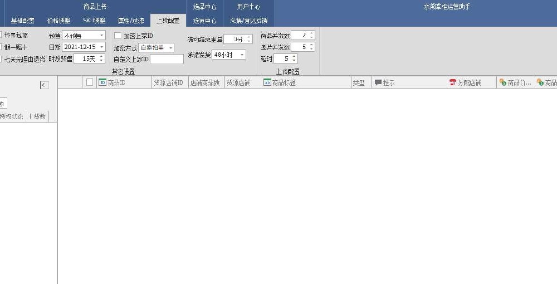Increase the 延时 value
Screen dimensions: 557x284
click(294, 56)
